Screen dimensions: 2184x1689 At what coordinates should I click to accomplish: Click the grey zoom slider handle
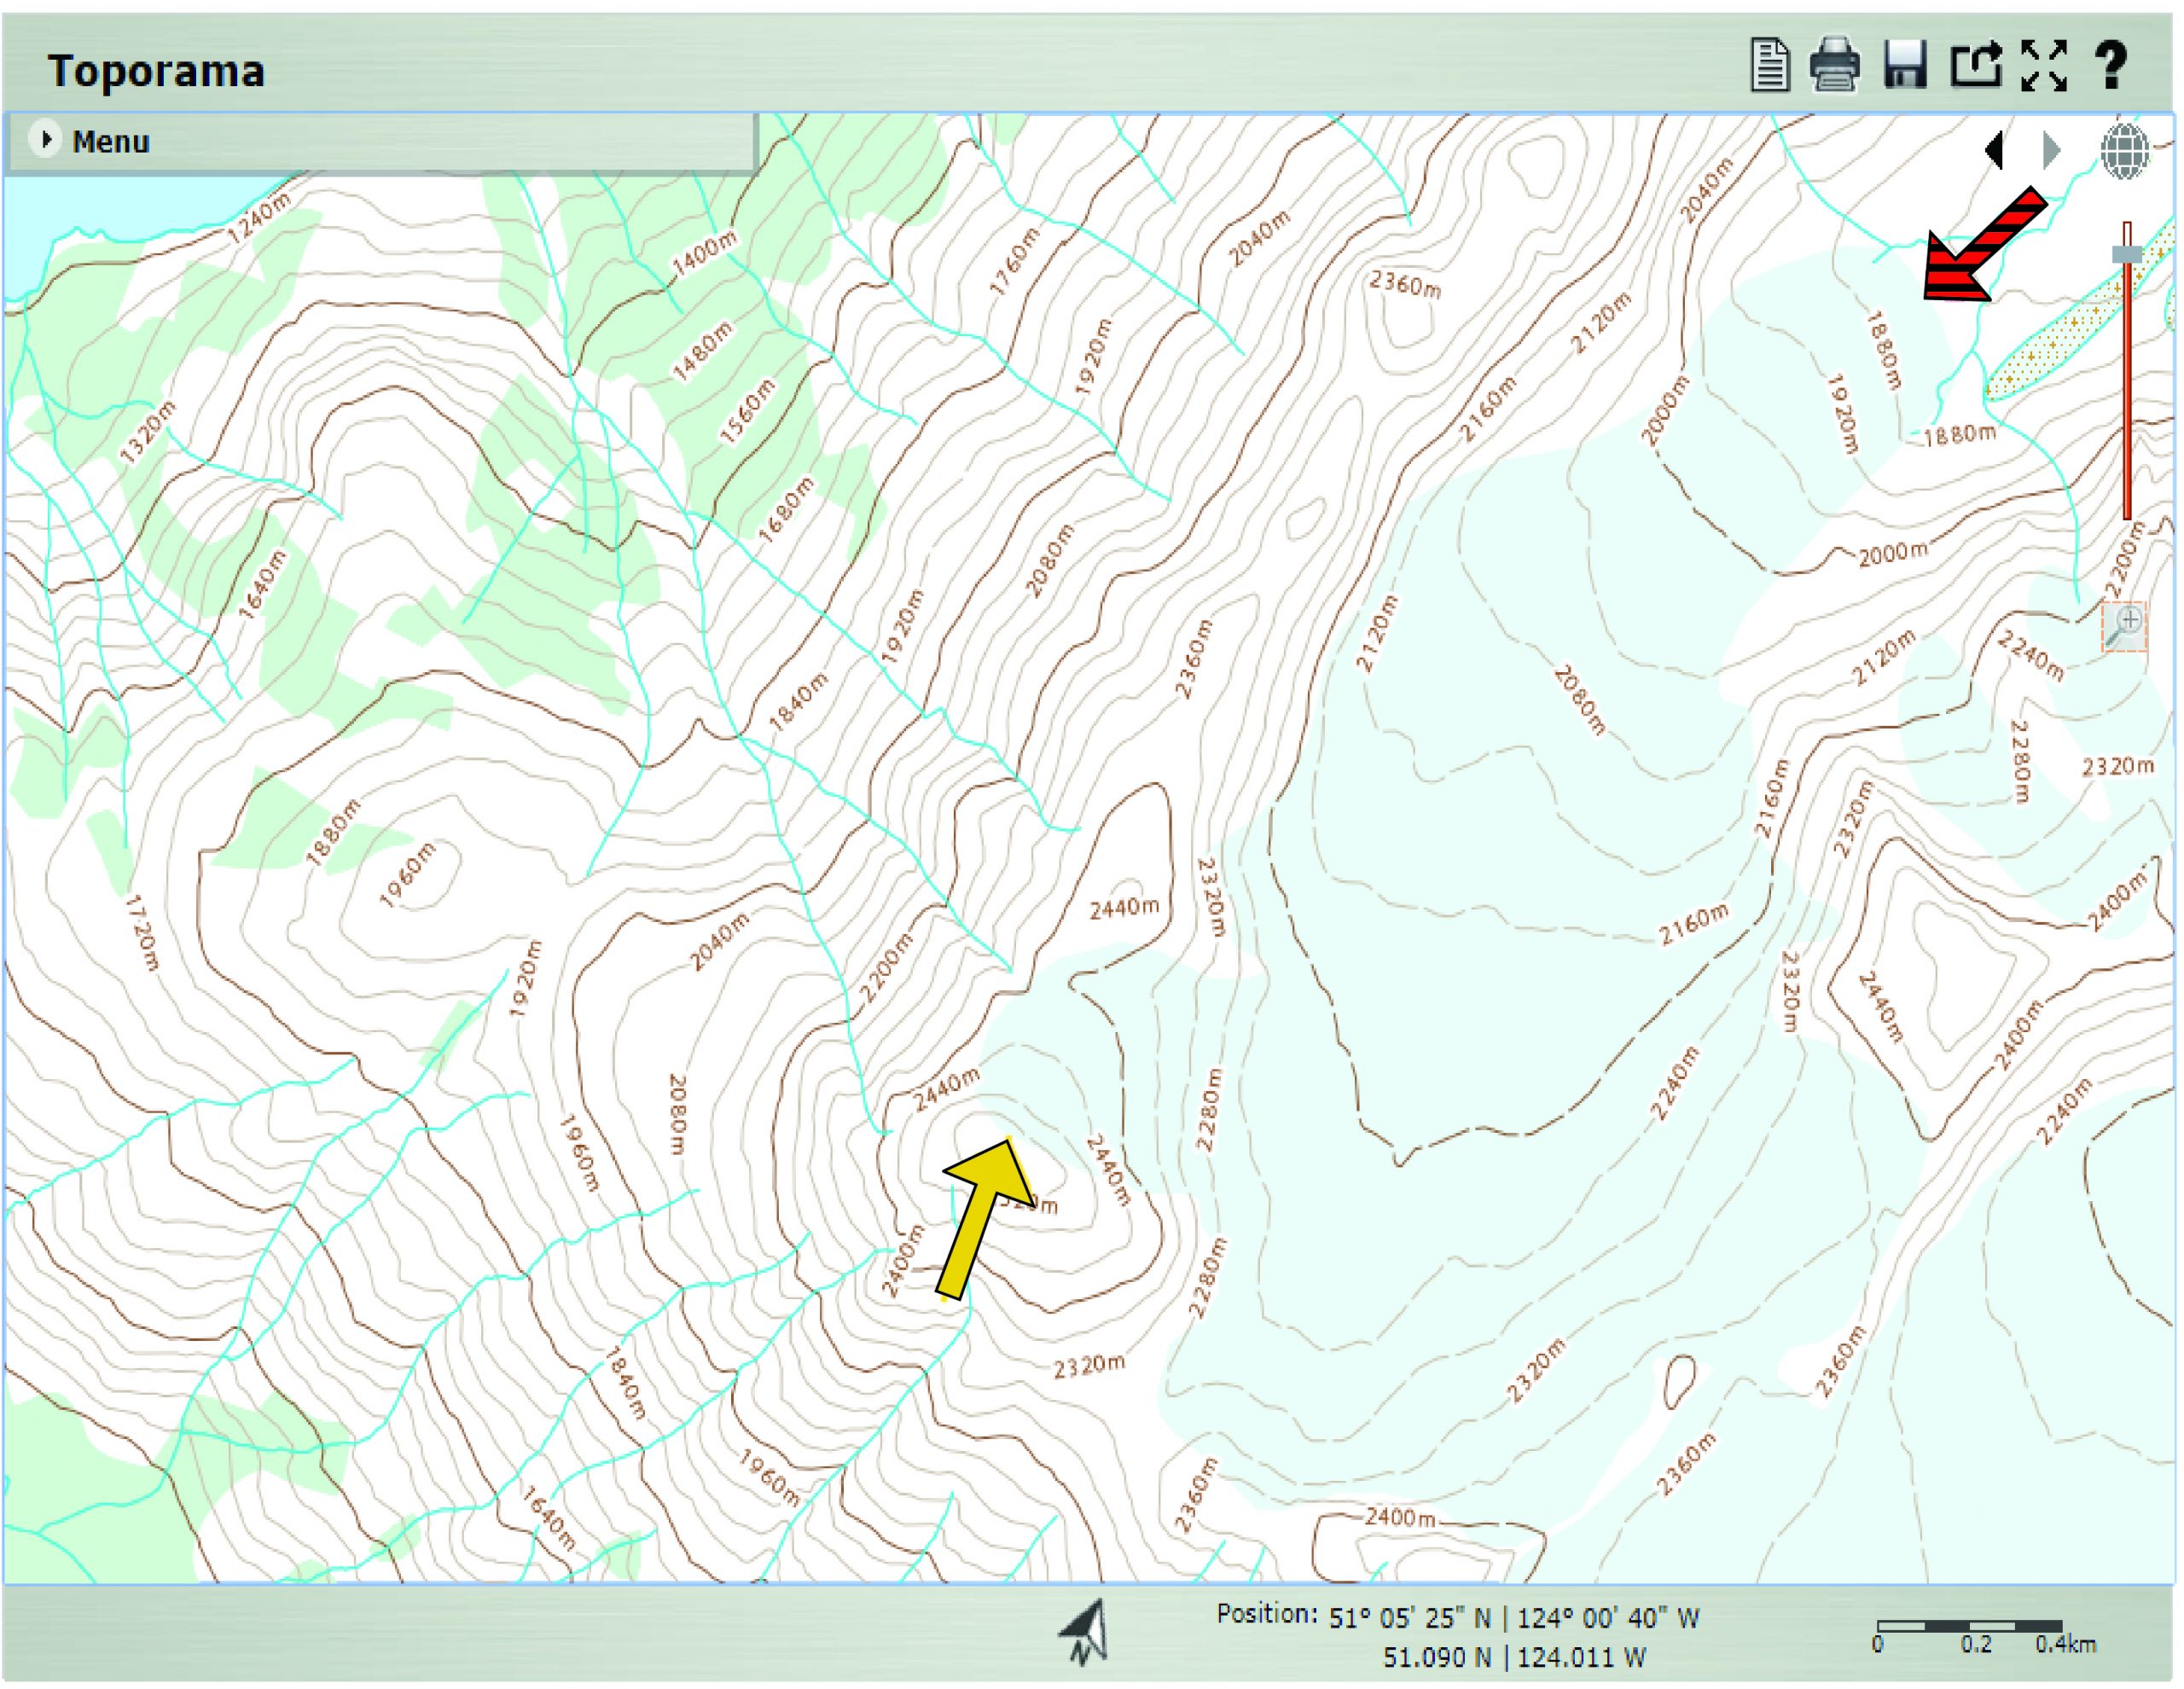click(2127, 255)
